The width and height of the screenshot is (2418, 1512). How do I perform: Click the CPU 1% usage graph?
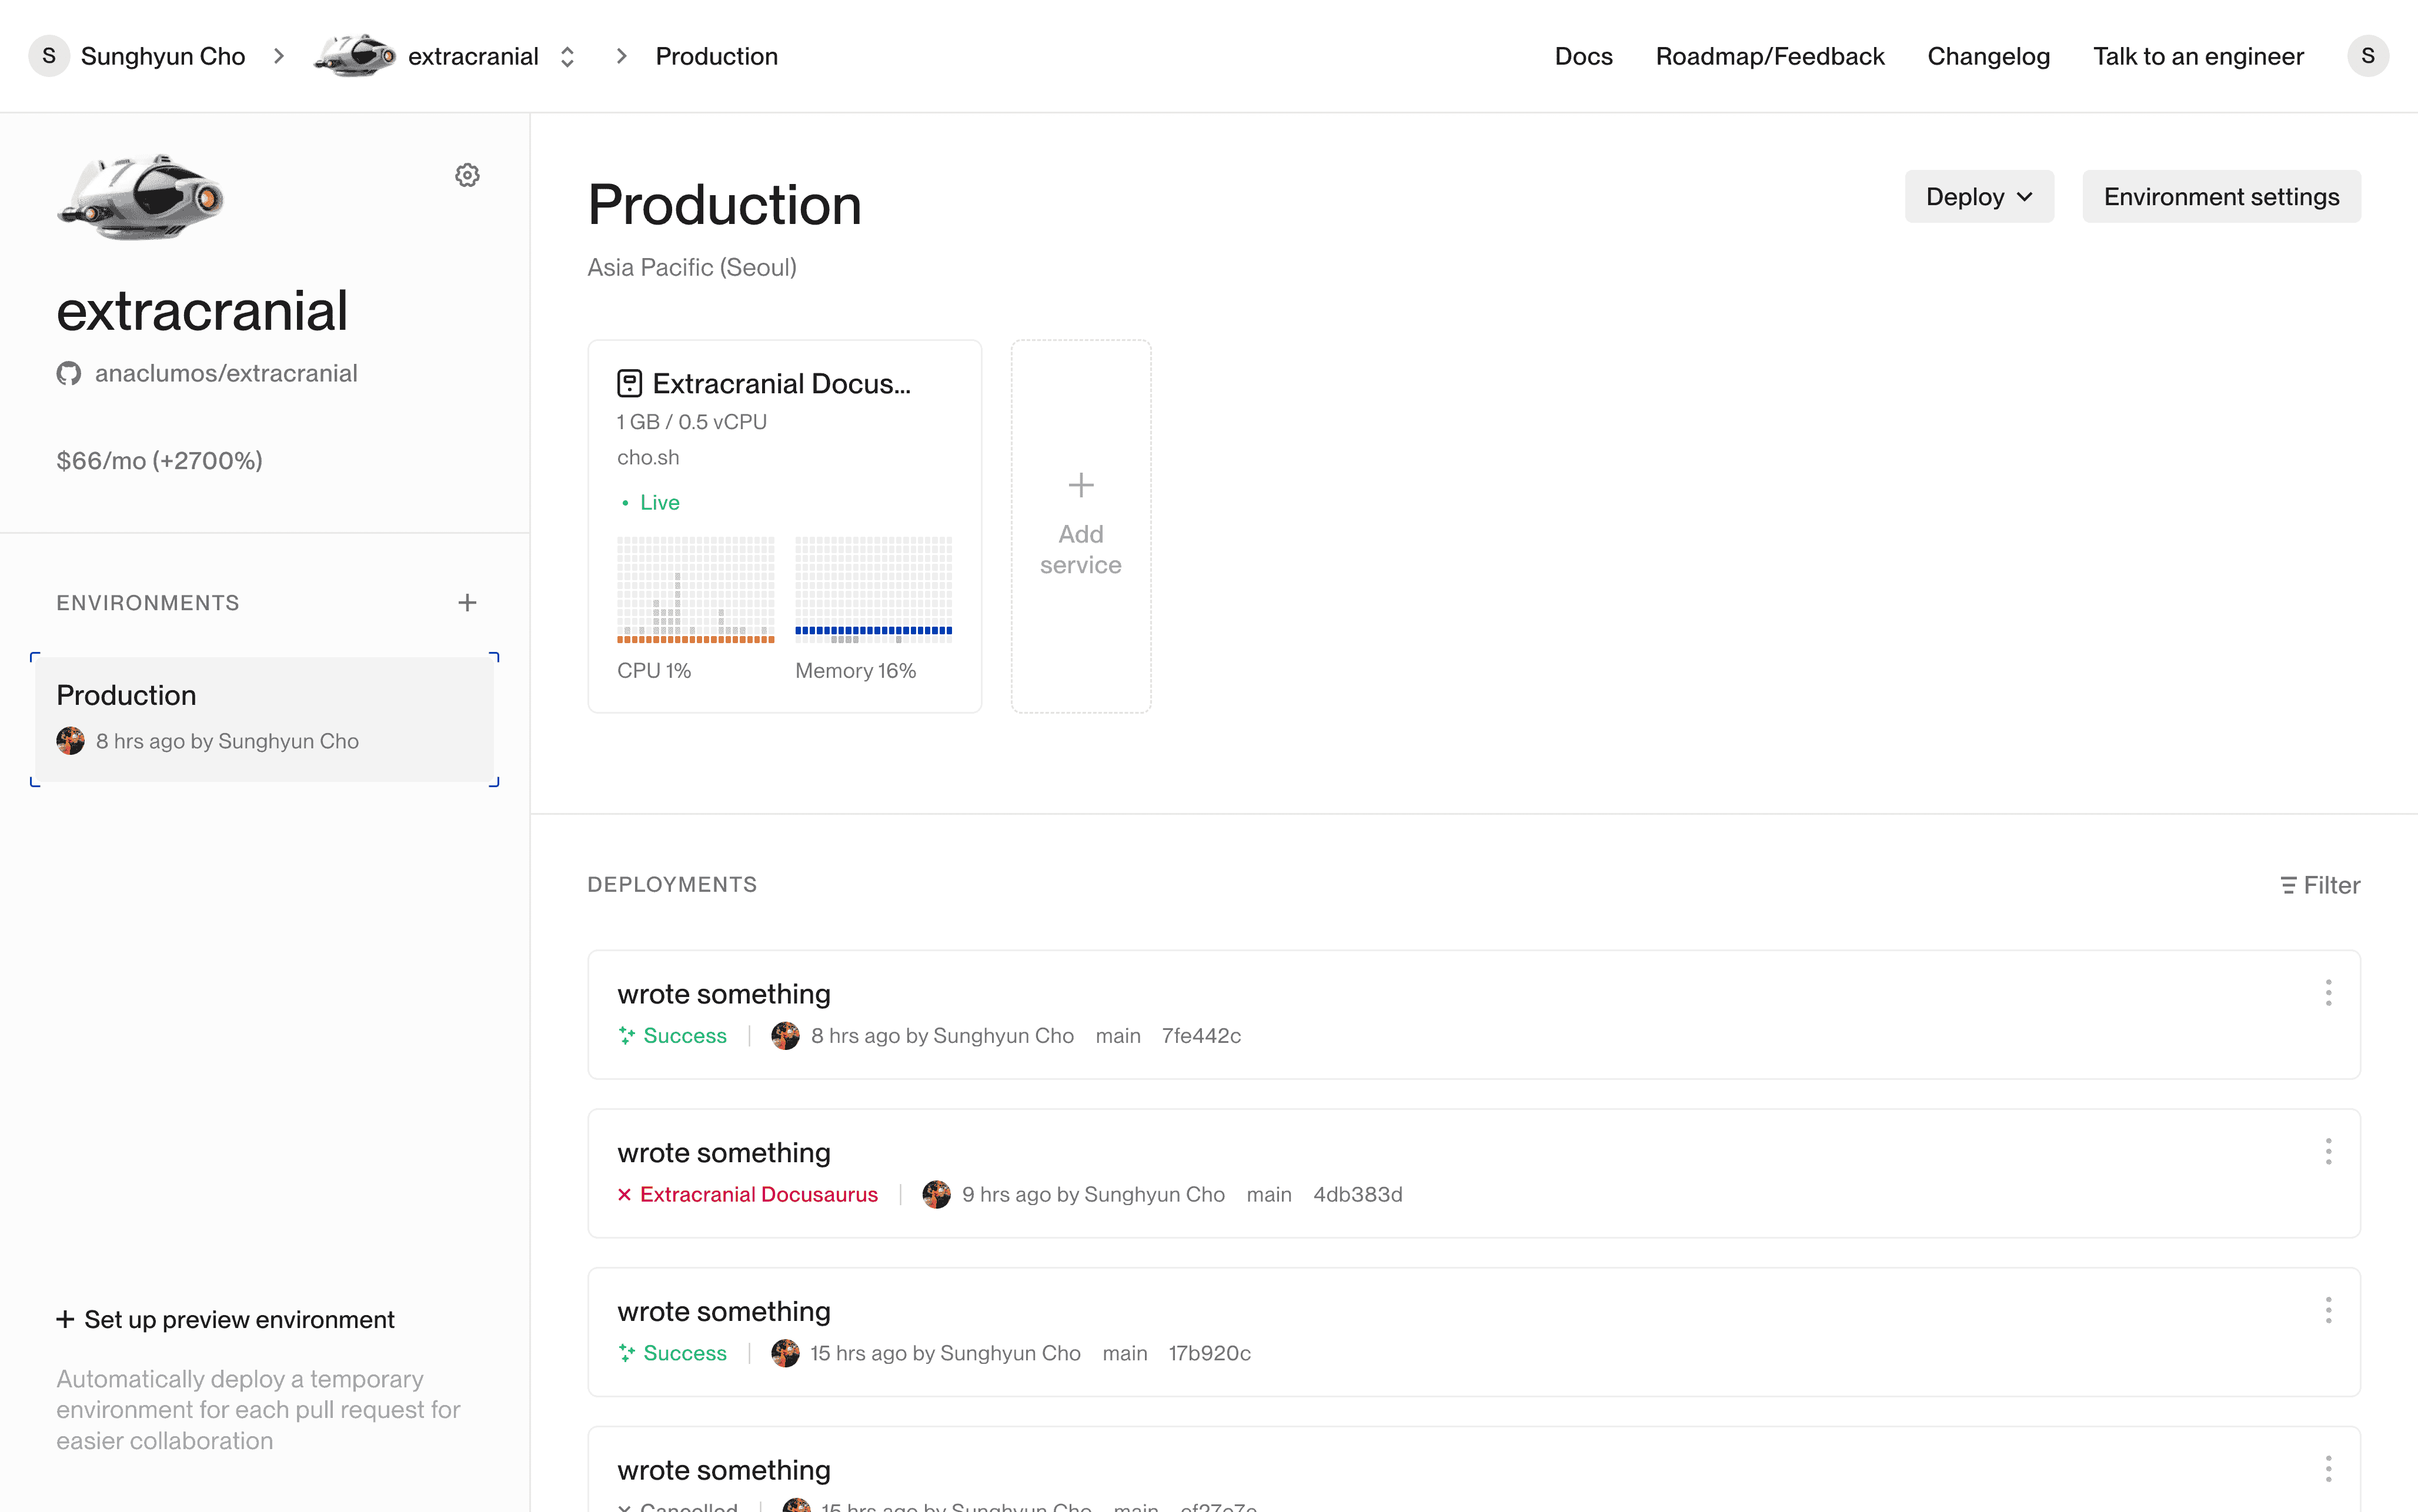pos(695,590)
